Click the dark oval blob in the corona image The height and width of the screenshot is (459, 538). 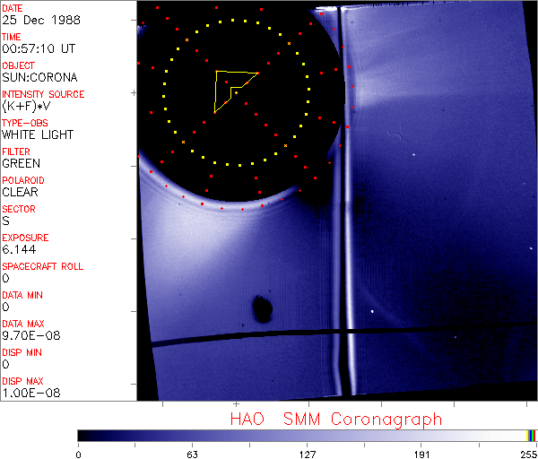click(x=262, y=309)
